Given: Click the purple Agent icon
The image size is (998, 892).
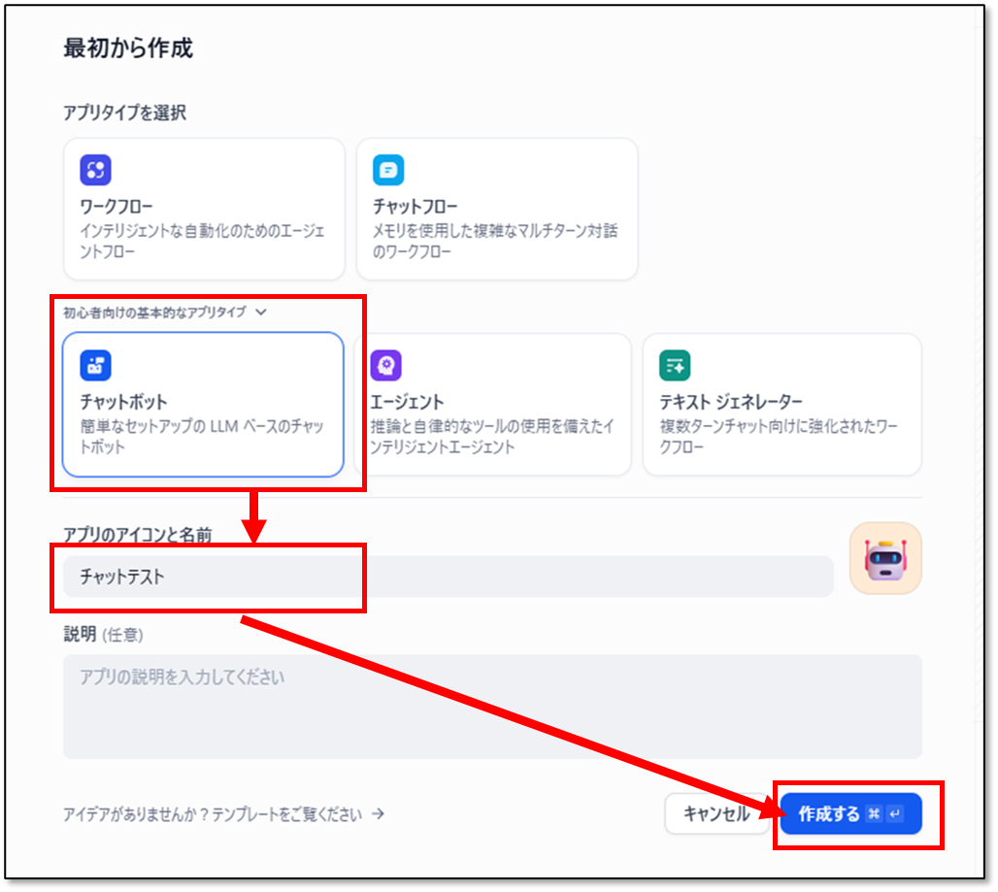Looking at the screenshot, I should tap(385, 365).
